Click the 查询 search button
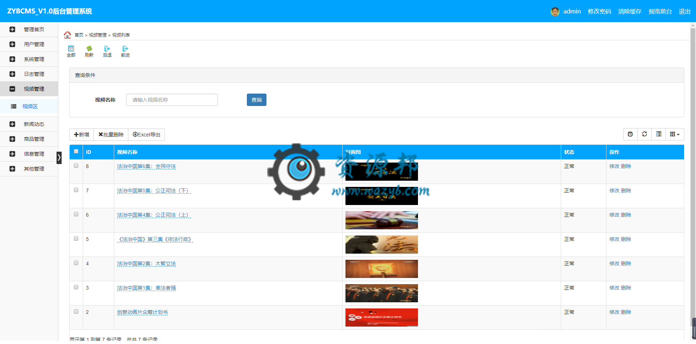Viewport: 696px width, 344px height. [257, 100]
